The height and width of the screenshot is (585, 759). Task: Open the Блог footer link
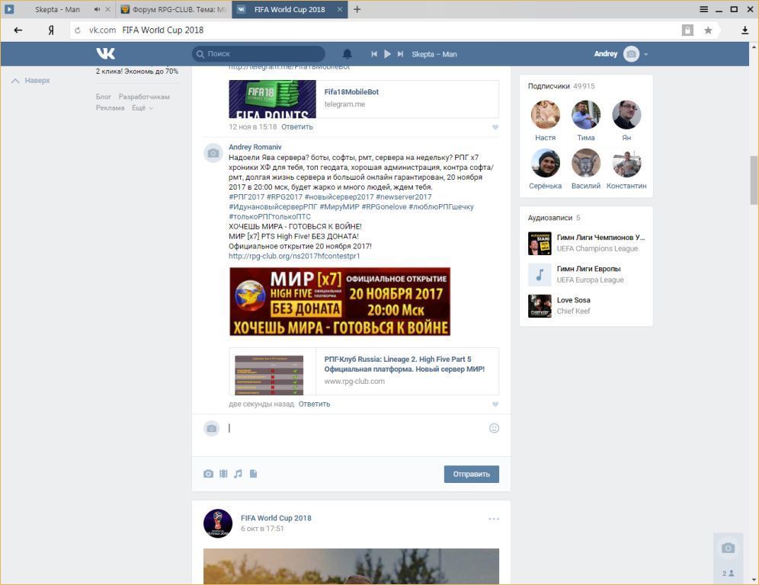point(103,97)
